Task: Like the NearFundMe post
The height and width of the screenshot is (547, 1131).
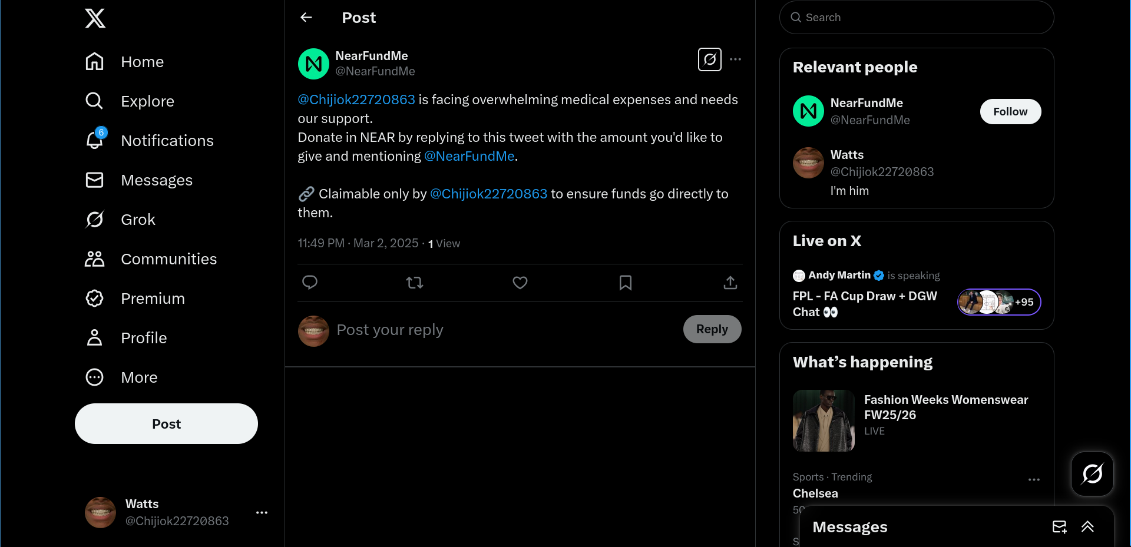Action: [520, 283]
